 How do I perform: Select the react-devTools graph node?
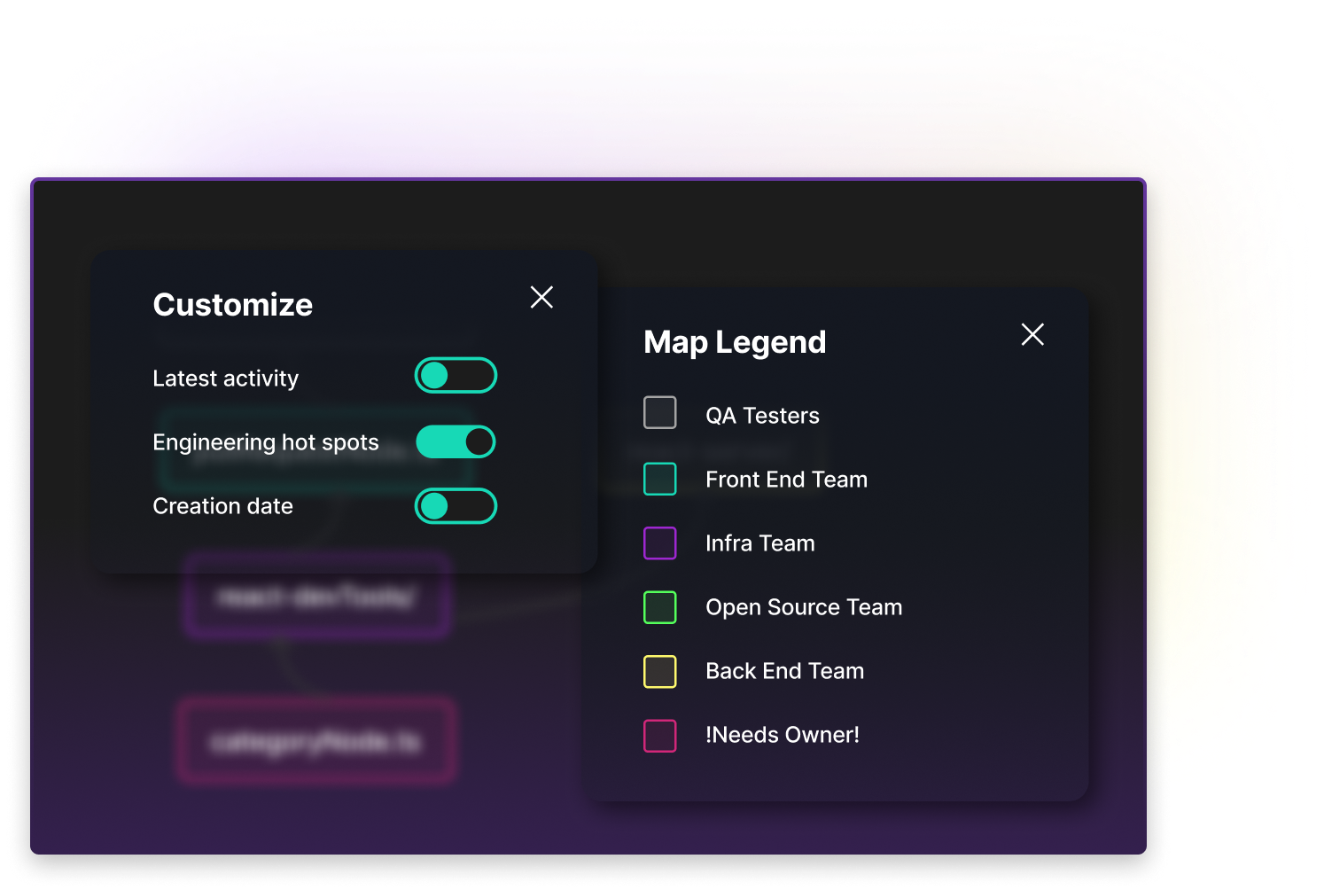coord(316,596)
